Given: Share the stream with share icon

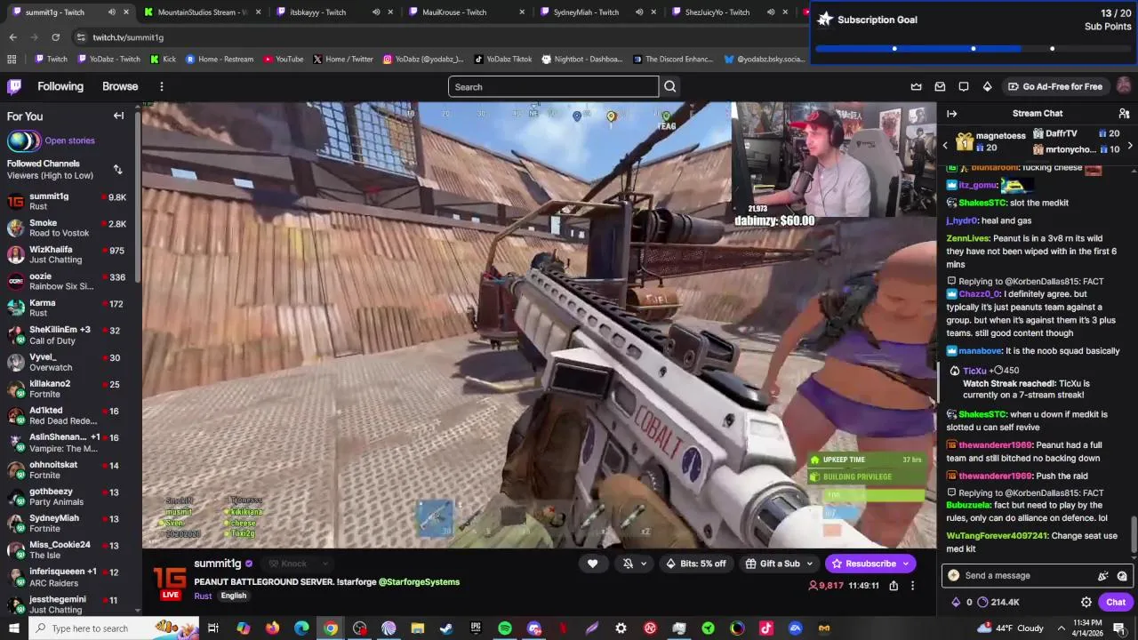Looking at the screenshot, I should coord(894,586).
